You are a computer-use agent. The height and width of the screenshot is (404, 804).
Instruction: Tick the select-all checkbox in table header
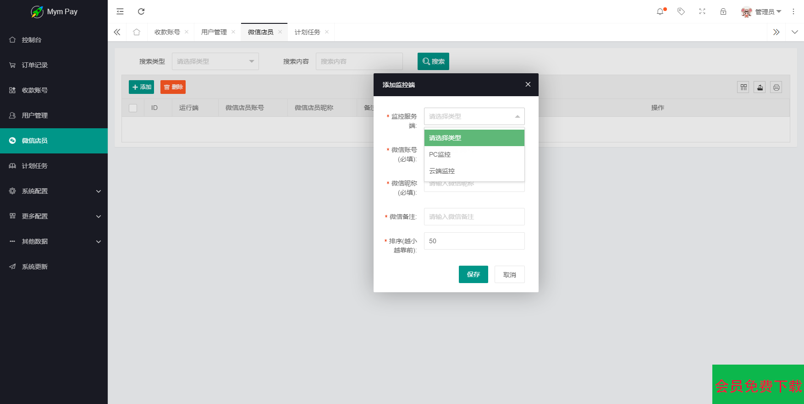tap(133, 108)
